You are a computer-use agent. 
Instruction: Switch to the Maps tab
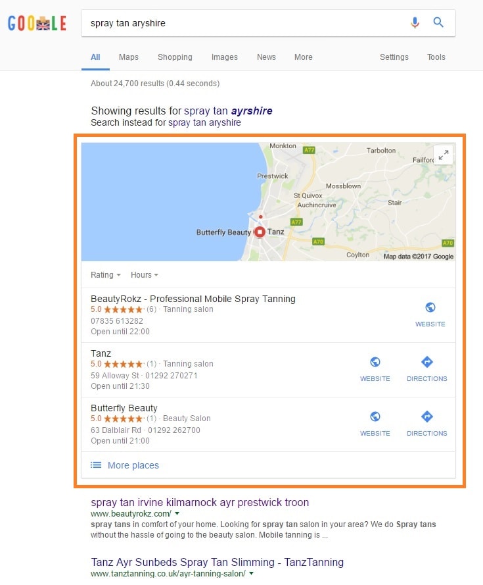pyautogui.click(x=129, y=57)
